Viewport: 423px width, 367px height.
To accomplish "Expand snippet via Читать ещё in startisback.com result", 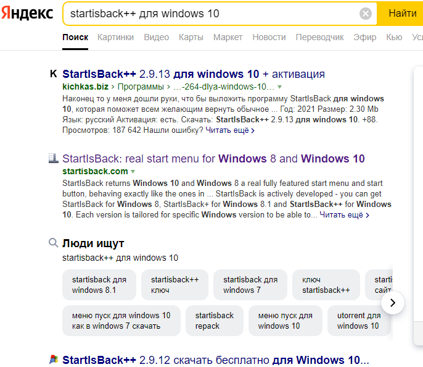I will [x=344, y=215].
